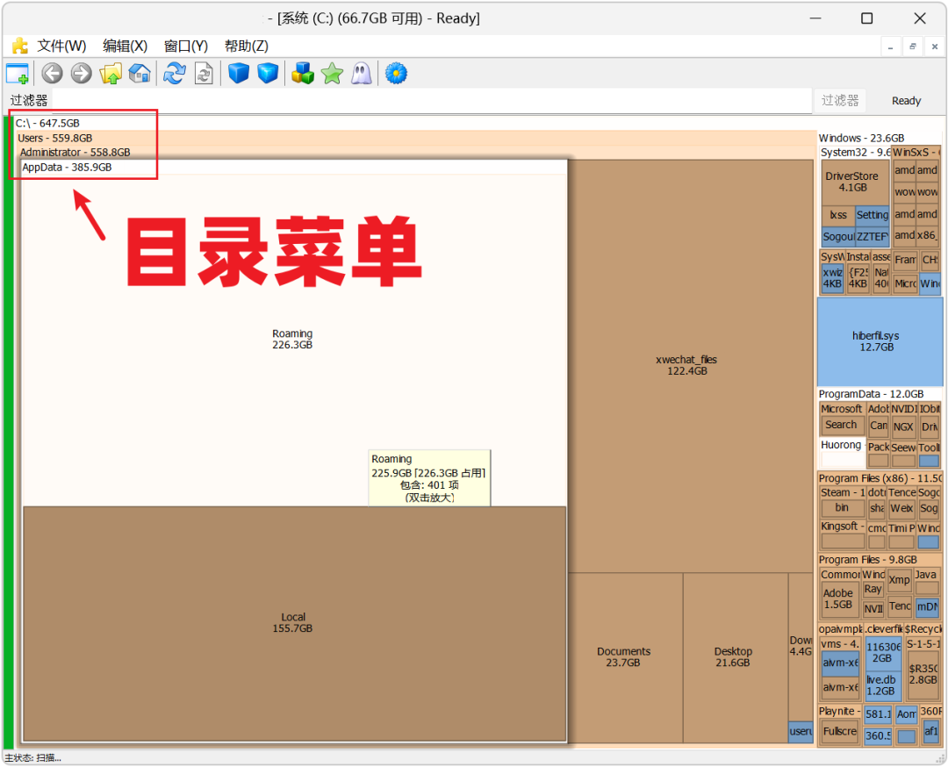The width and height of the screenshot is (948, 767).
Task: Click the blue refresh arrows icon
Action: tap(174, 74)
